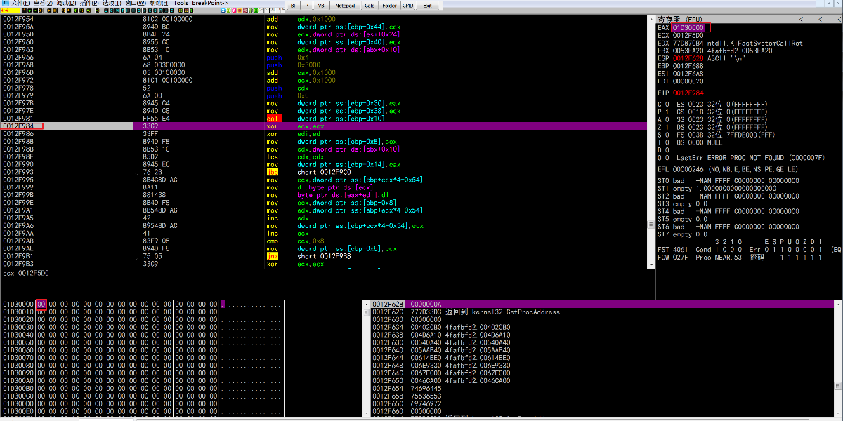Show Windows with W icon
This screenshot has height=421, width=843.
coord(128,11)
